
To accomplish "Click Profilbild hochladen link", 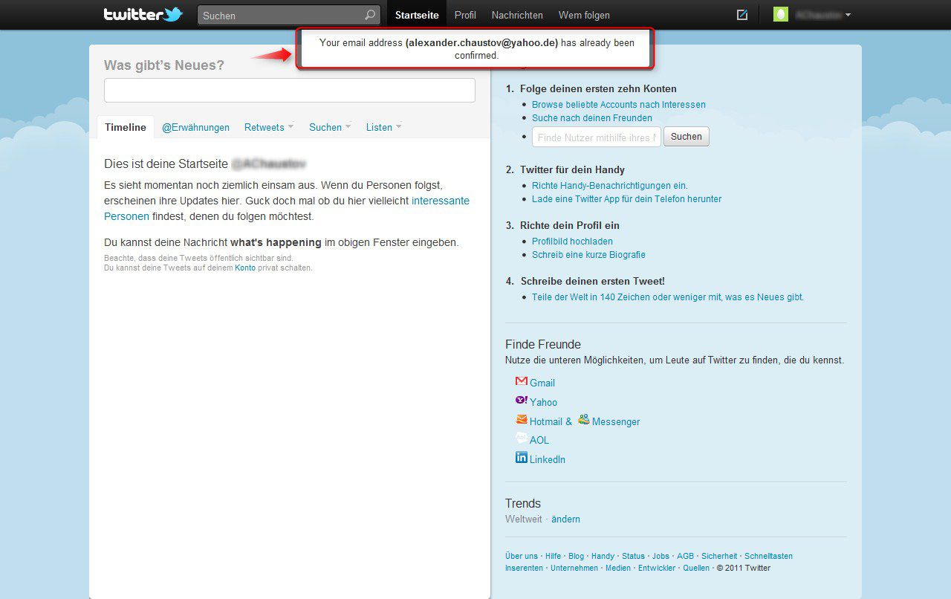I will (572, 242).
